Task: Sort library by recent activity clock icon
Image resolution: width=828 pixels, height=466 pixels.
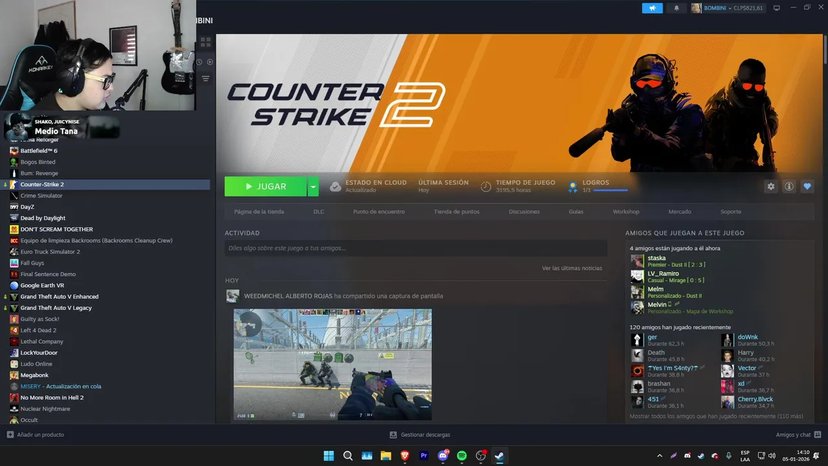Action: 199,62
